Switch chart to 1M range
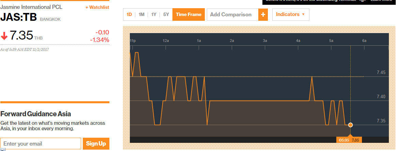 point(141,14)
